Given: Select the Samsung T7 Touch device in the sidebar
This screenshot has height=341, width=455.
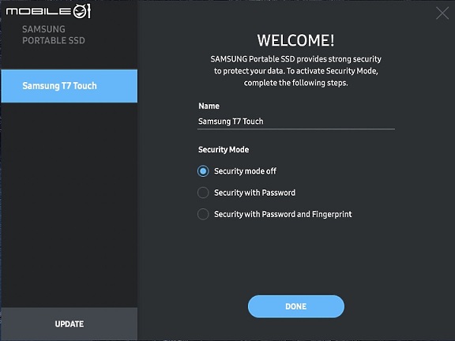Looking at the screenshot, I should pos(70,86).
